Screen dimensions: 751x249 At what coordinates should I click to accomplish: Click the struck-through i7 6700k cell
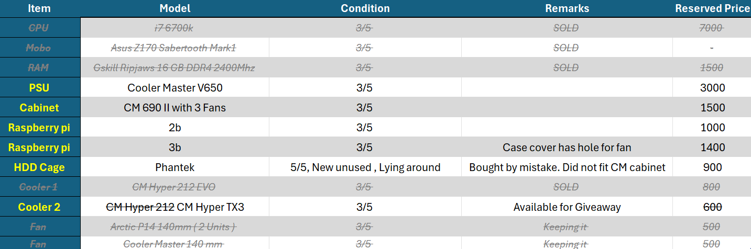coord(175,28)
